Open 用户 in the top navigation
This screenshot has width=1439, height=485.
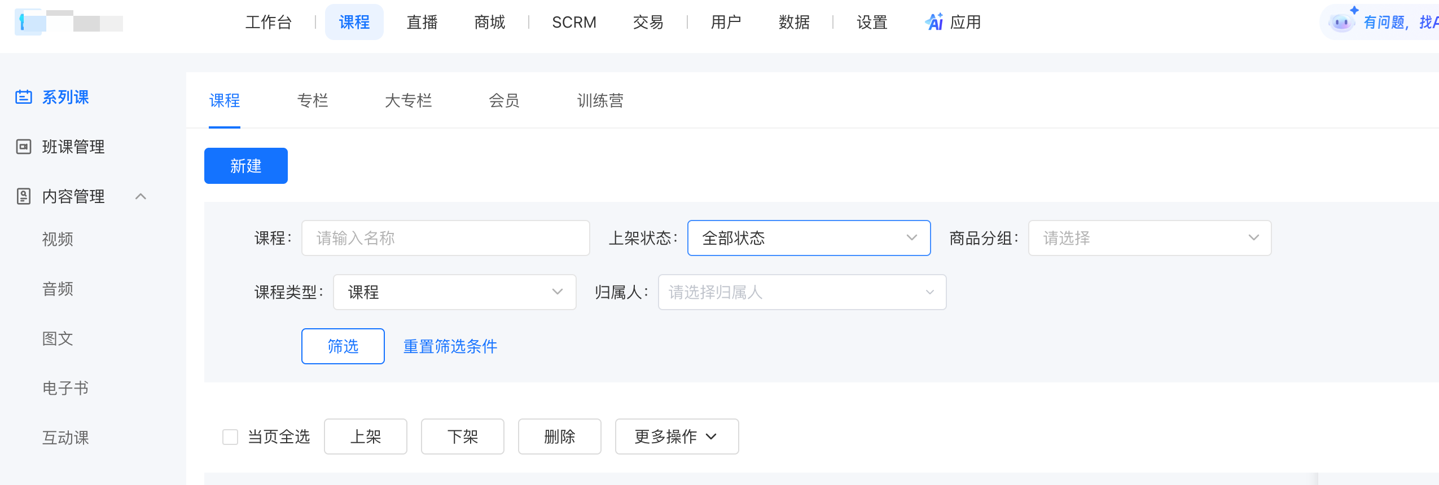[x=726, y=23]
